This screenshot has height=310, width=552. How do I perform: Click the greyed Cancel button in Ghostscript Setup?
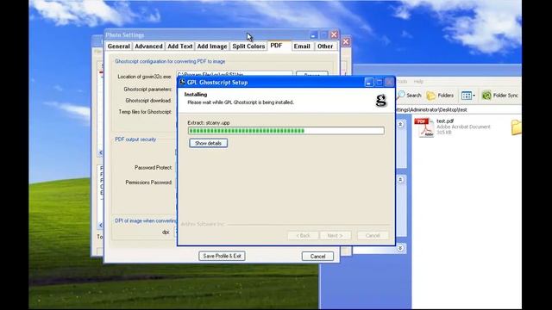point(373,235)
